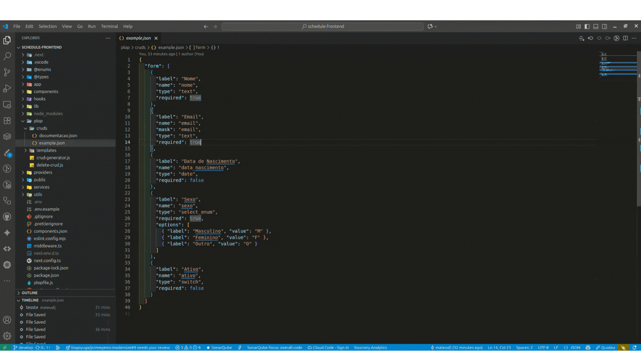Expand the OUTLINE section
Viewport: 641px width, 360px height.
pos(30,293)
